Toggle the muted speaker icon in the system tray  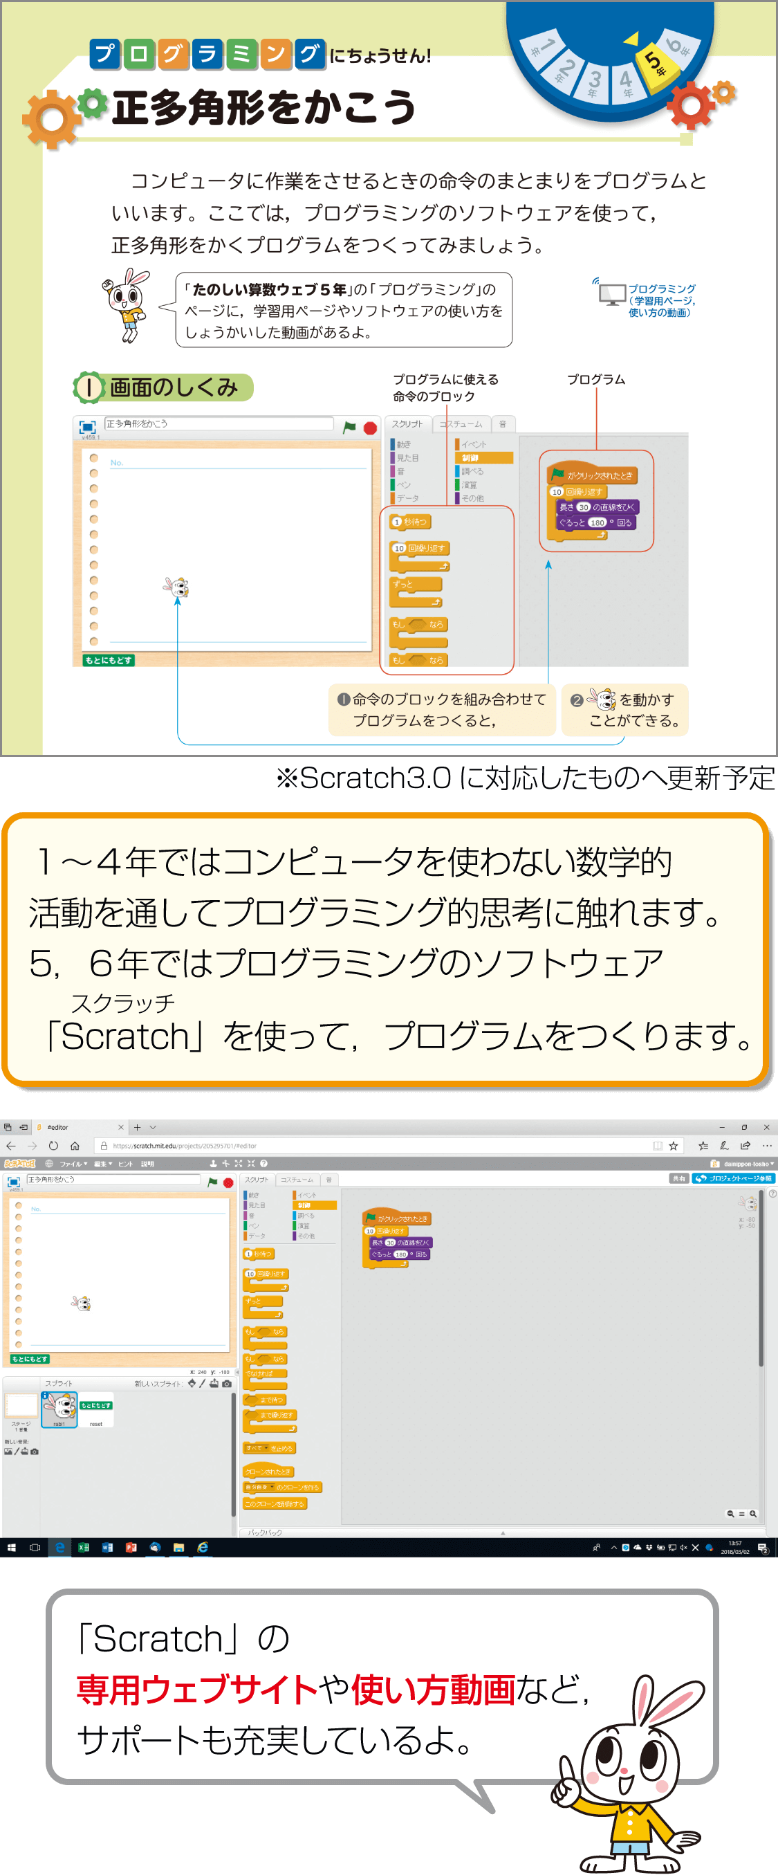[x=683, y=1548]
